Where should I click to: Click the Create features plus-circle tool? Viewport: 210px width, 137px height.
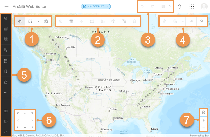click(61, 21)
